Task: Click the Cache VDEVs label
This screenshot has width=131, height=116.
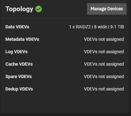Action: click(x=19, y=64)
